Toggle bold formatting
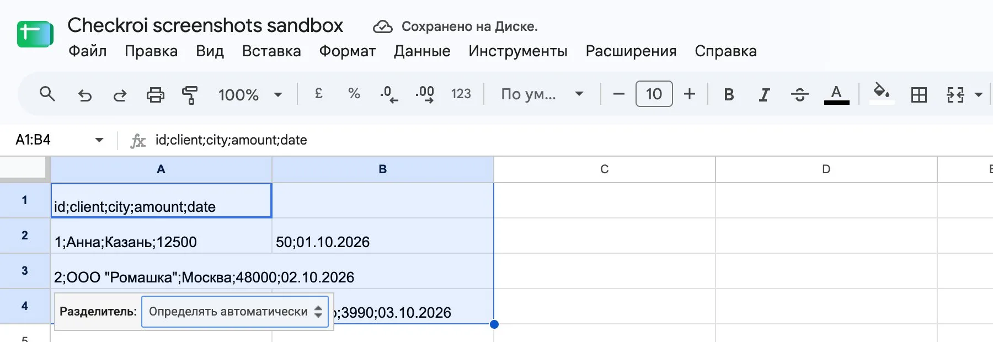Viewport: 993px width, 342px height. pyautogui.click(x=729, y=95)
